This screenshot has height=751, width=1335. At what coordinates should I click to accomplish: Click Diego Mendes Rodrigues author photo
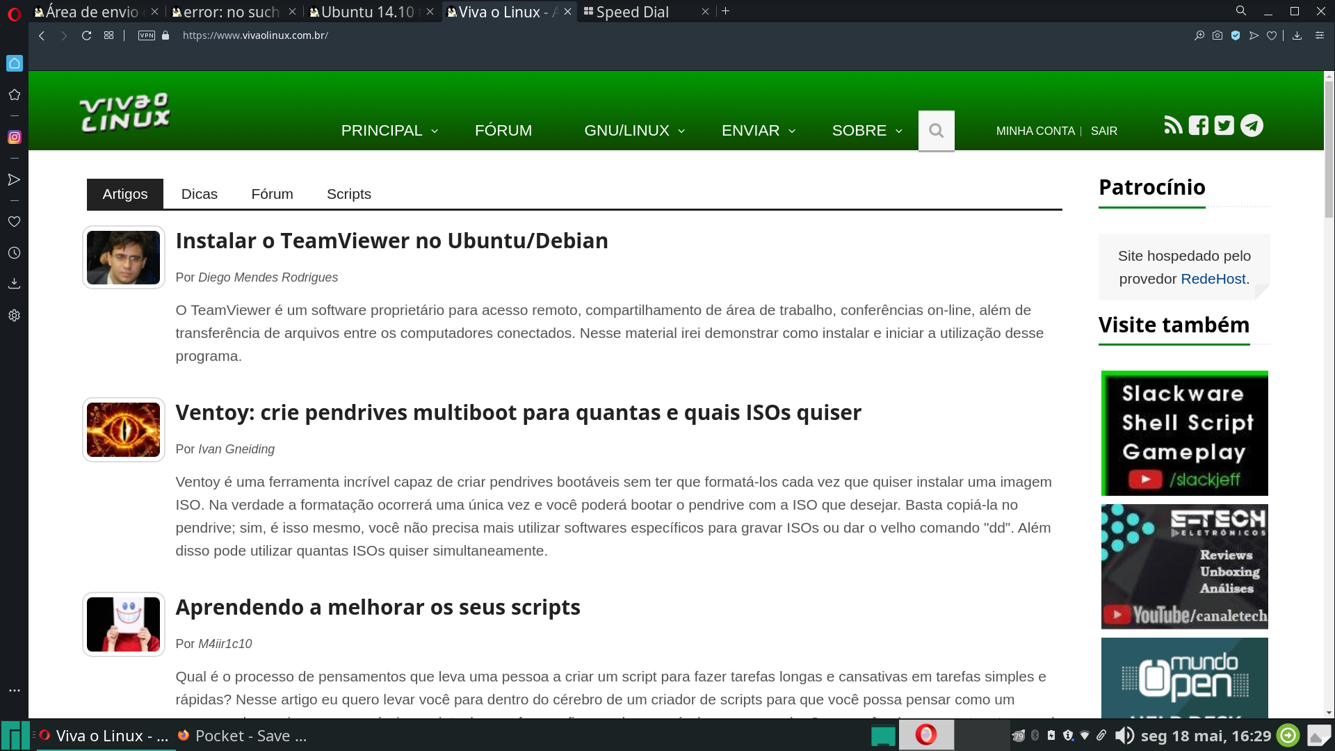point(124,257)
